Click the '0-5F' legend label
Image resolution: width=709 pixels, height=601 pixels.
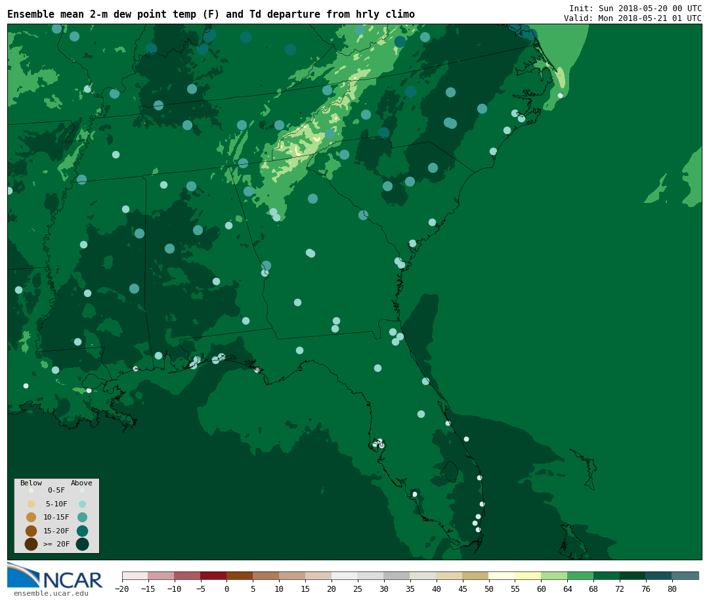point(56,490)
